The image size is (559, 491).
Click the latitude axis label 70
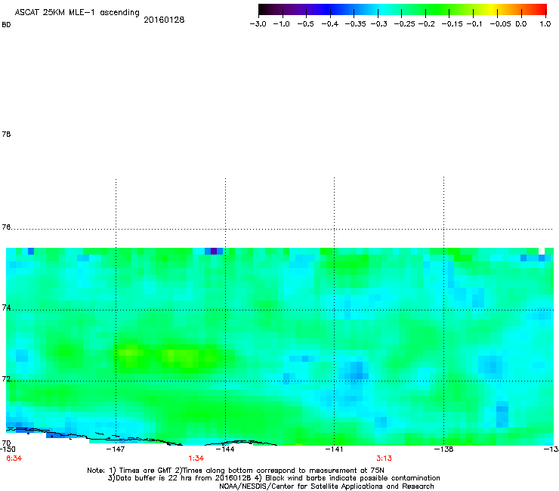[6, 443]
